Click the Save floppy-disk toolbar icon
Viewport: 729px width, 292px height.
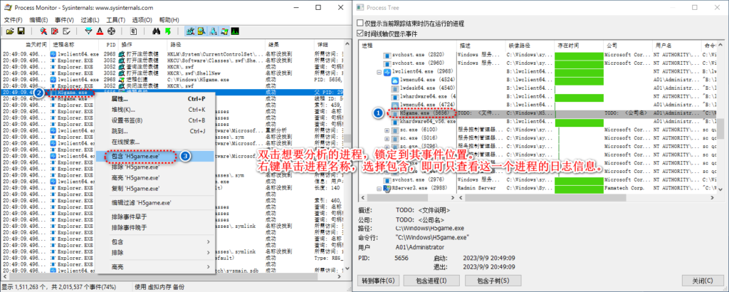pyautogui.click(x=21, y=31)
